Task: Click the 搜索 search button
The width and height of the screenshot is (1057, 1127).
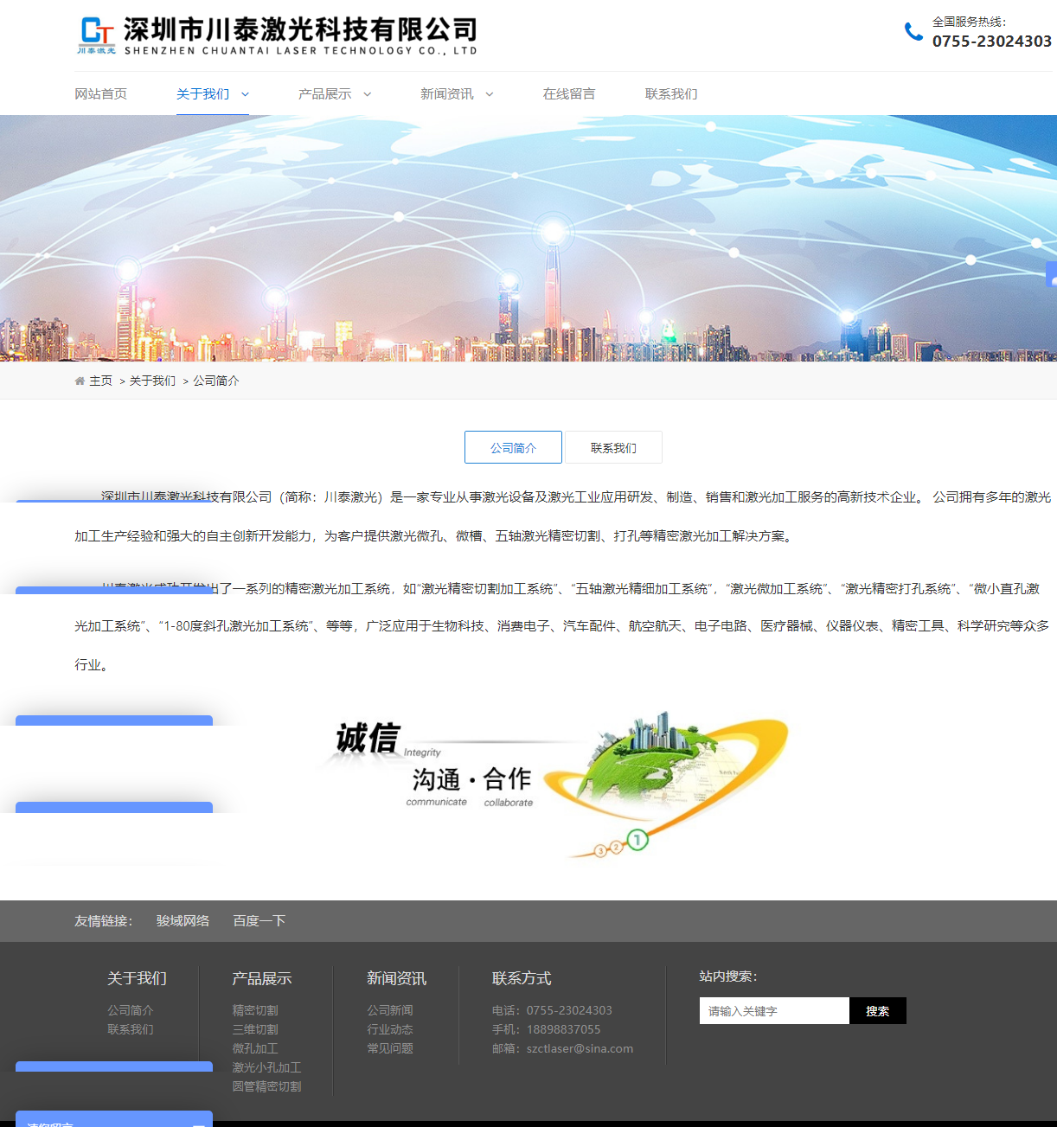Action: (877, 1011)
